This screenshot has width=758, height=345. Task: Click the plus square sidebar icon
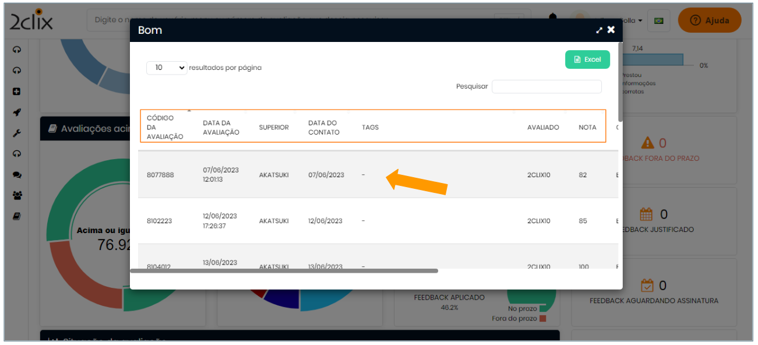coord(17,92)
